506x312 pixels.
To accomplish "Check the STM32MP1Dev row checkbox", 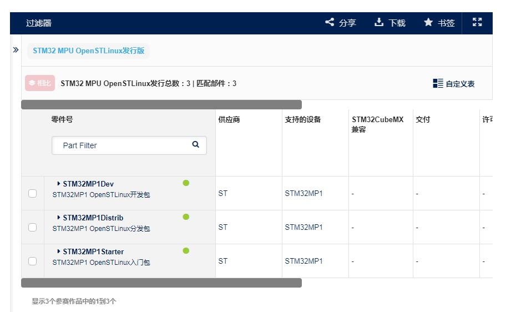I will [x=32, y=193].
